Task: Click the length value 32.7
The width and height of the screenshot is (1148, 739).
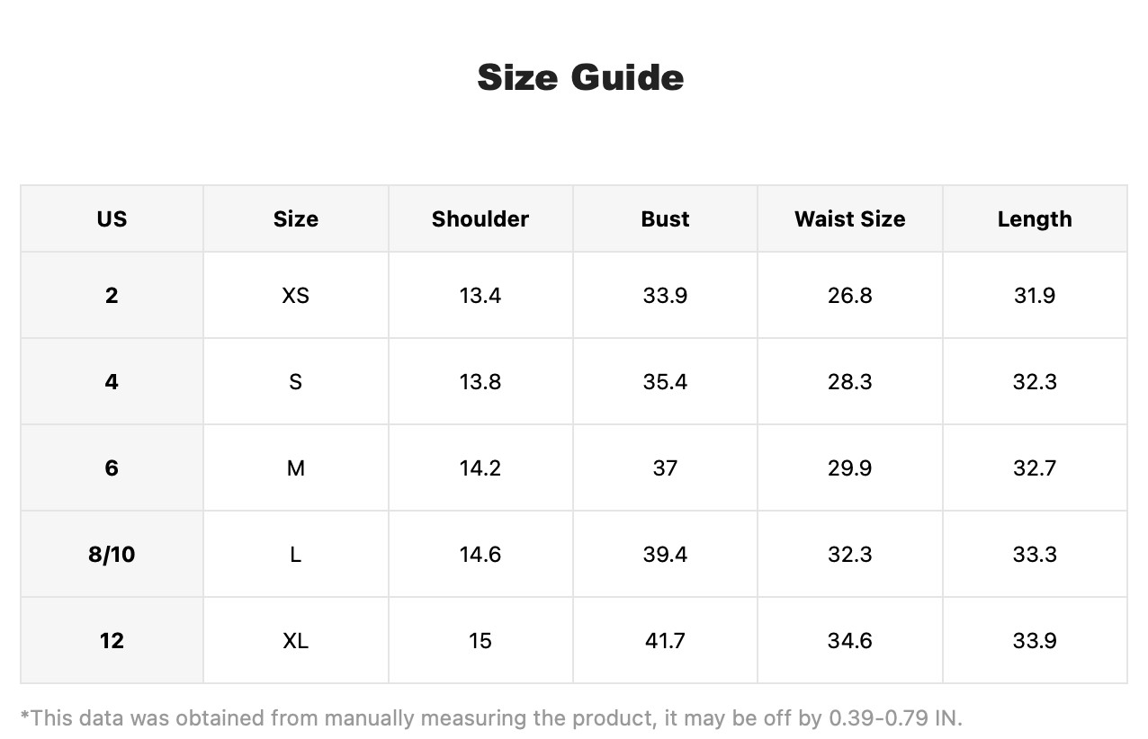Action: tap(1035, 467)
